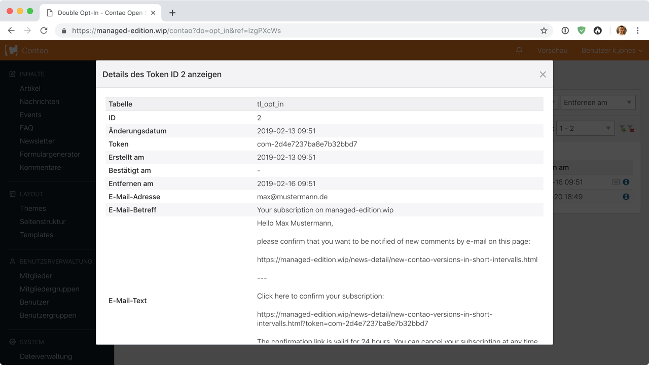This screenshot has width=649, height=365.
Task: Expand the Benutzer k.jones user menu
Action: pyautogui.click(x=612, y=51)
